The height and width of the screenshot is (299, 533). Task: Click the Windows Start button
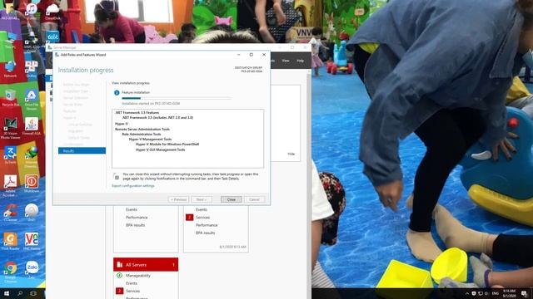[x=7, y=293]
